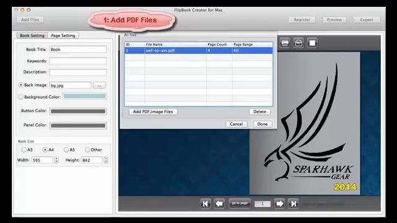Click the Book Title input field

pos(78,50)
